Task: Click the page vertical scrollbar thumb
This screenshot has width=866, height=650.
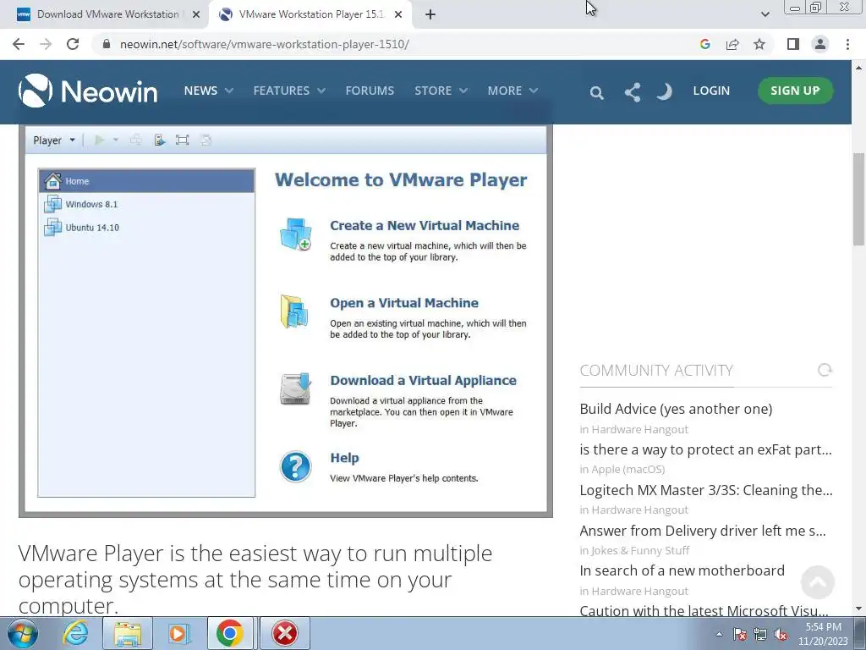Action: point(858,199)
